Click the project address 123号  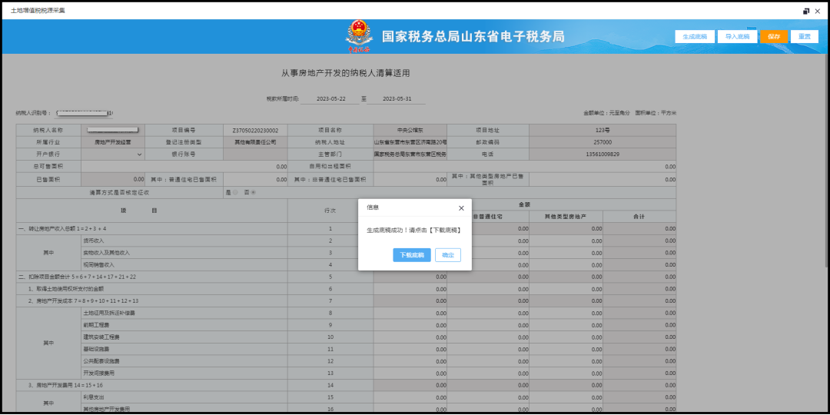click(x=603, y=130)
